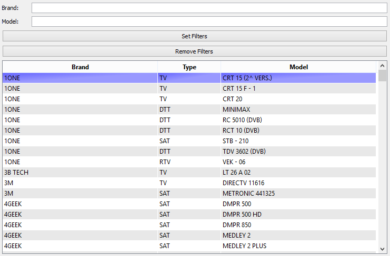Clear filters using Remove Filters button

click(x=195, y=51)
